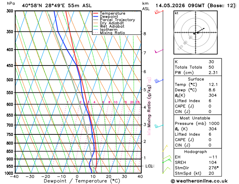This screenshot has height=184, width=239.
Task: Click the yellow wind barb near 850 hPa
Action: (165, 148)
